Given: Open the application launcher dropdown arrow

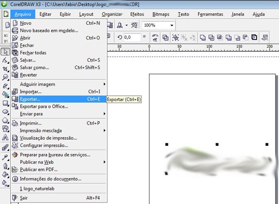Looking at the screenshot, I should 126,25.
